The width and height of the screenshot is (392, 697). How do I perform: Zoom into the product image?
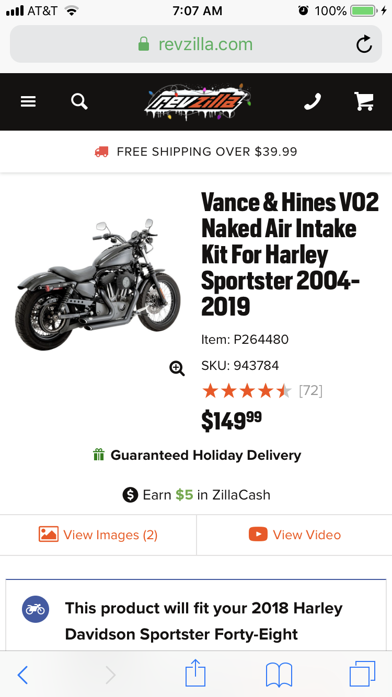pyautogui.click(x=177, y=368)
